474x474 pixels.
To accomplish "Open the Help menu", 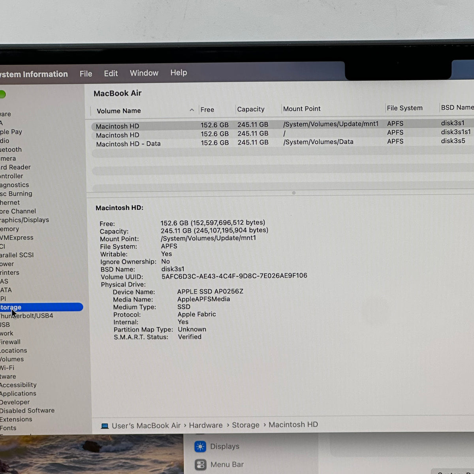I will [x=179, y=73].
